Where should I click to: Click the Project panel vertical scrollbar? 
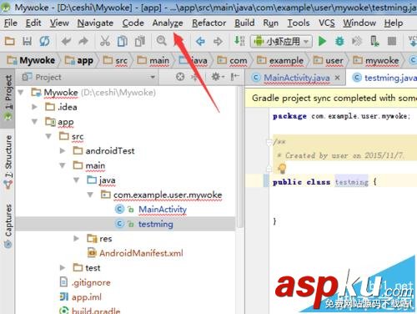click(239, 157)
